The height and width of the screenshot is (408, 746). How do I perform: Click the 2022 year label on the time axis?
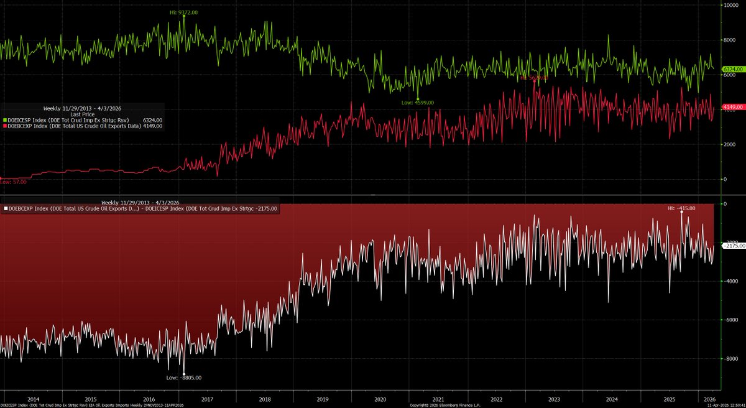tap(497, 399)
